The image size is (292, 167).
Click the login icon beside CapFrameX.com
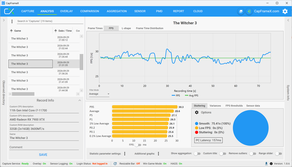[x=249, y=11]
